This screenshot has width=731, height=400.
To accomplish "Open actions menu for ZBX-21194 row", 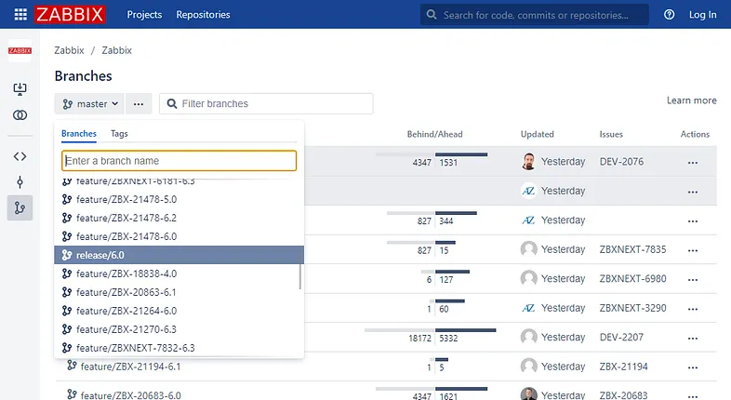I will pyautogui.click(x=693, y=367).
